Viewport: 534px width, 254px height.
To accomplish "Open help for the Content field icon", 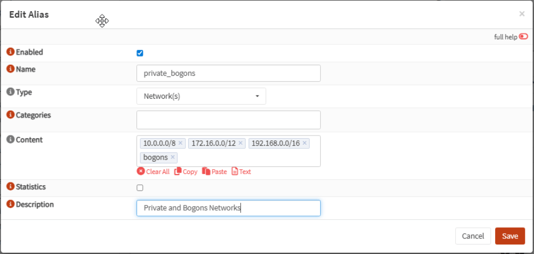I will point(10,140).
